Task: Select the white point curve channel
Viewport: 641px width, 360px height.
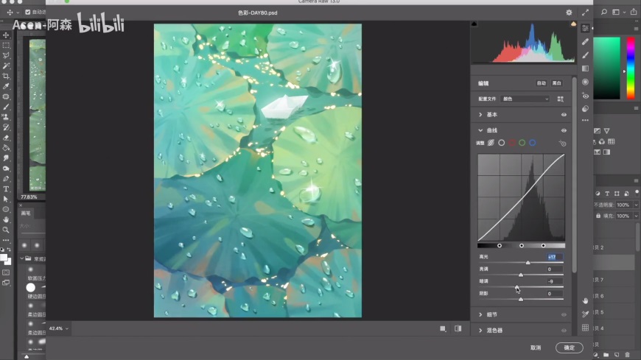Action: (502, 143)
